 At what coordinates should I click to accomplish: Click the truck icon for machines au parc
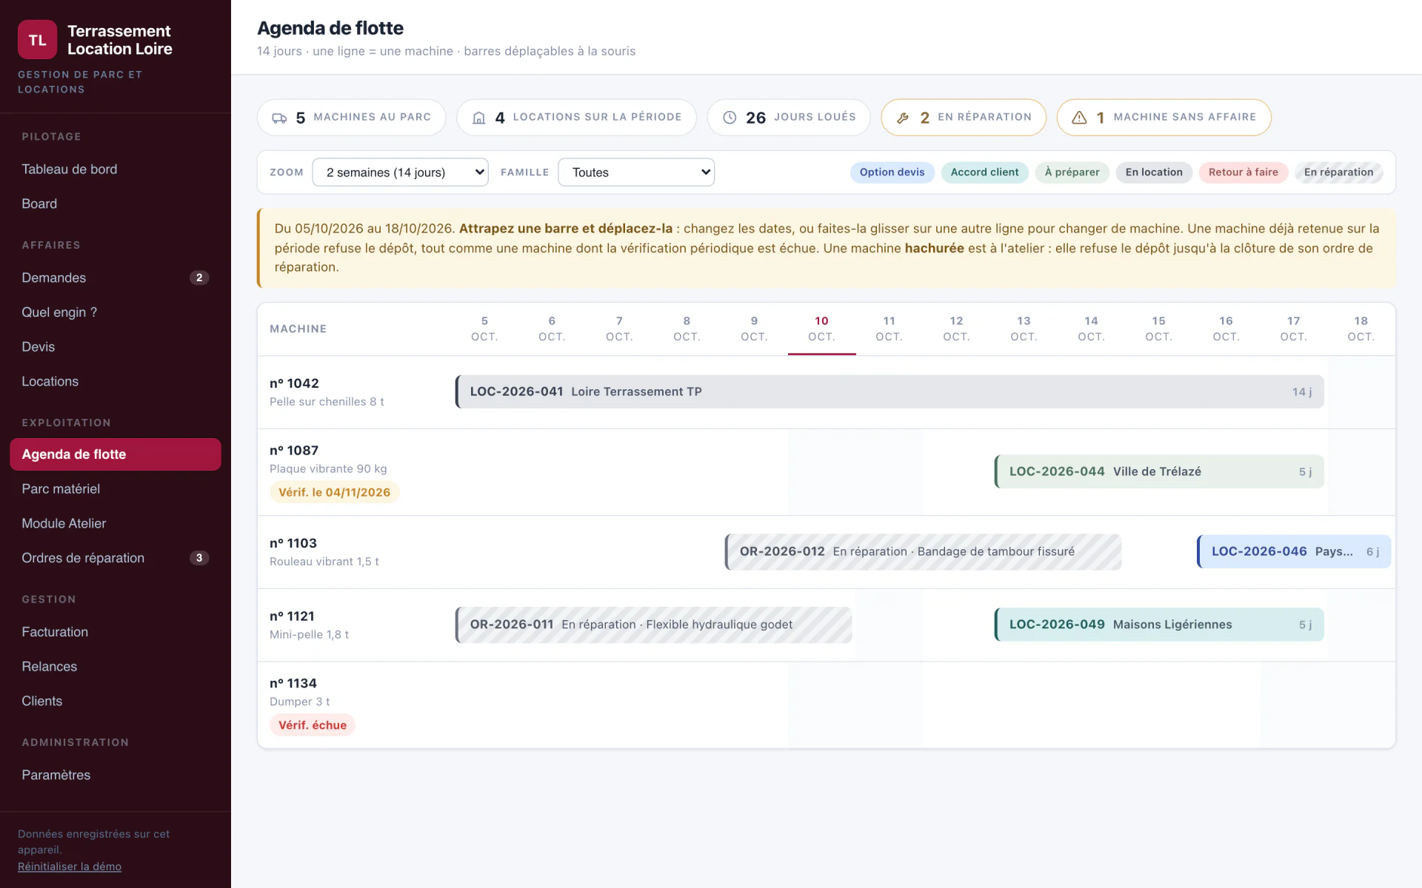coord(279,118)
